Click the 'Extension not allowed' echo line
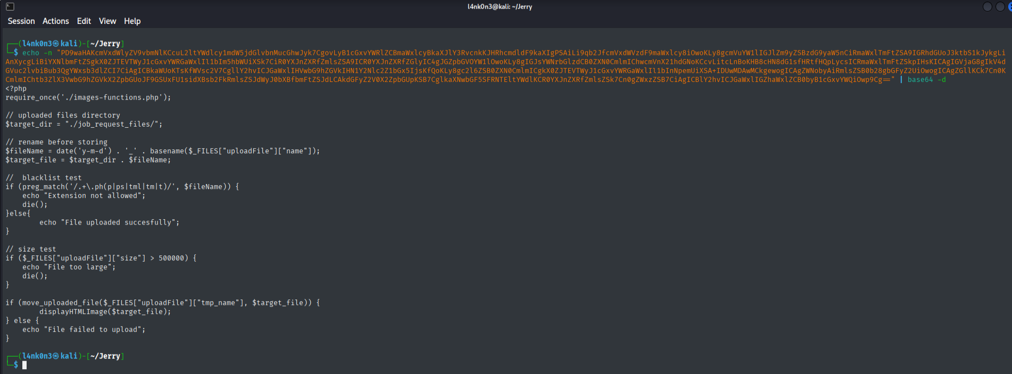Viewport: 1012px width, 374px height. point(84,196)
